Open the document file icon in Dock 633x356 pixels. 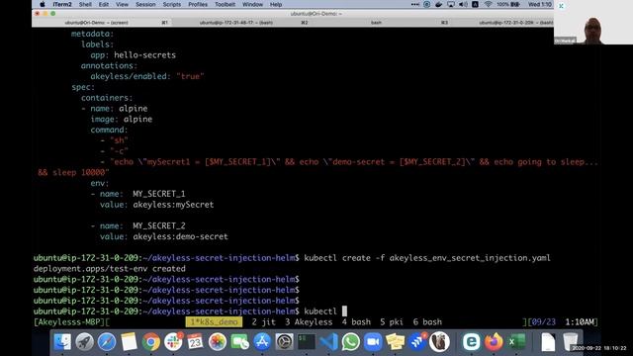[548, 342]
